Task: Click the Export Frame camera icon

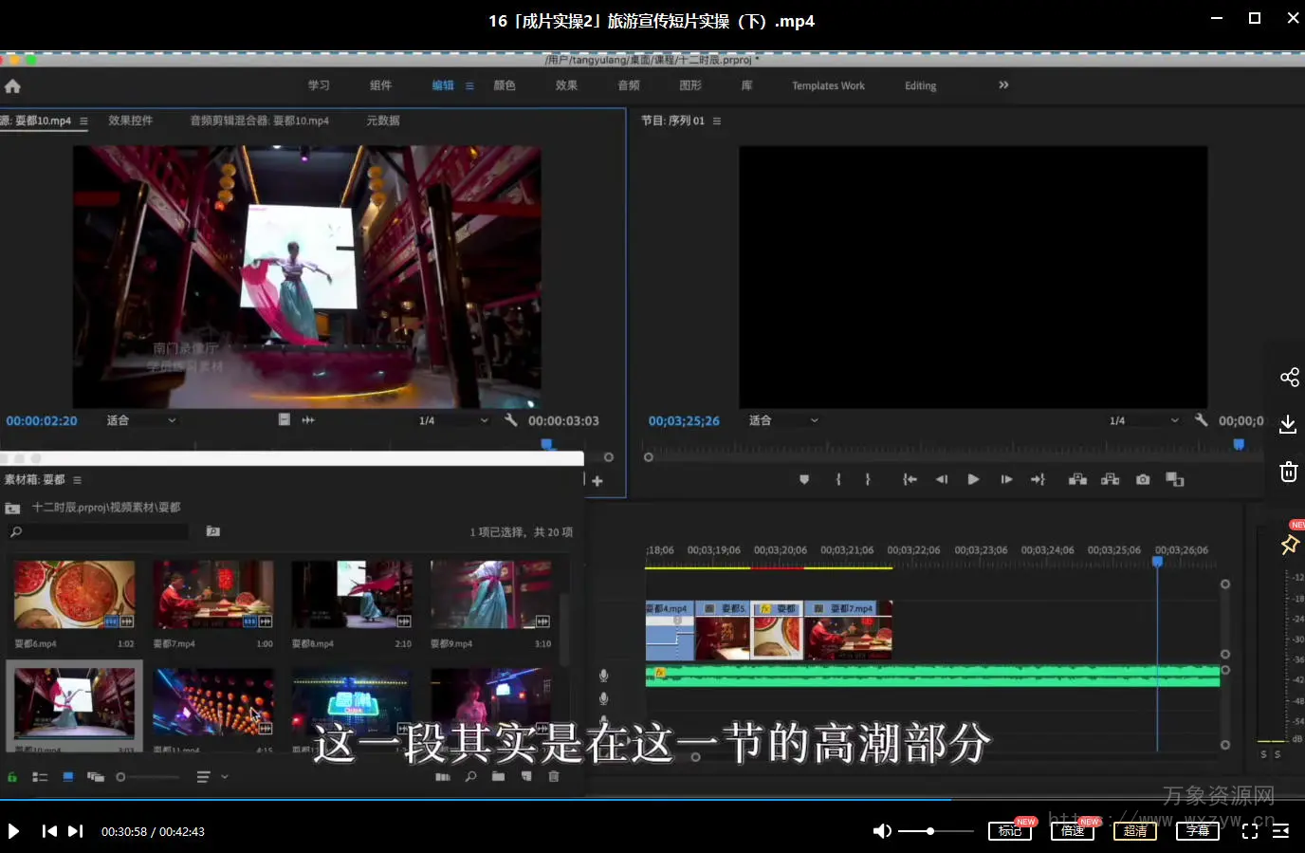Action: [1143, 480]
